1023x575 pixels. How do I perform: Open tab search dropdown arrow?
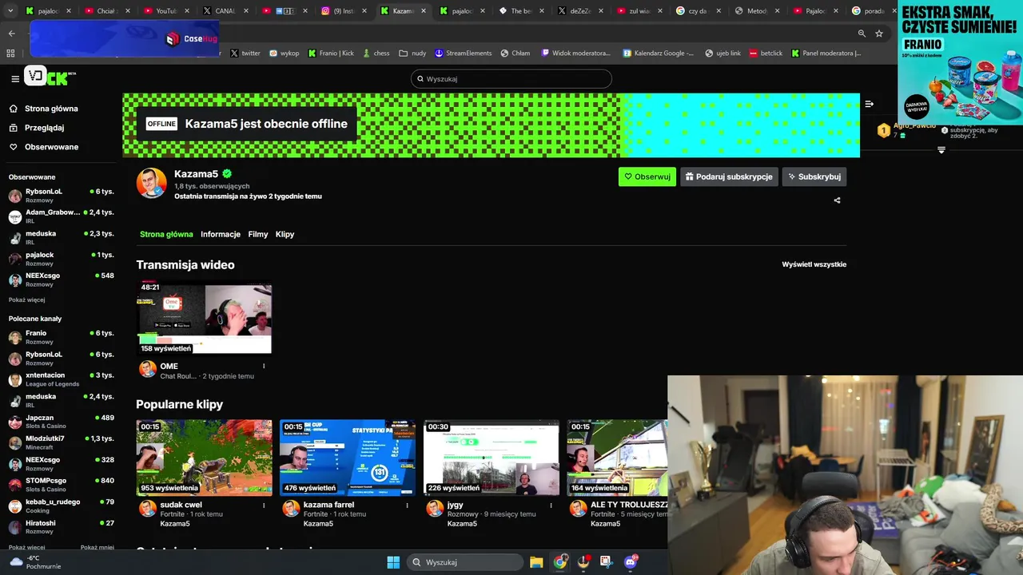coord(10,11)
